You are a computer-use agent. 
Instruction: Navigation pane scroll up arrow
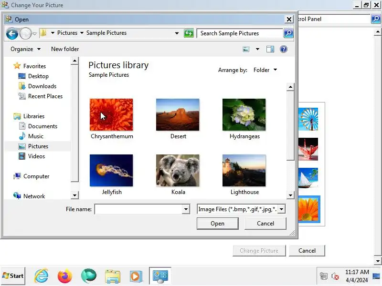point(74,61)
